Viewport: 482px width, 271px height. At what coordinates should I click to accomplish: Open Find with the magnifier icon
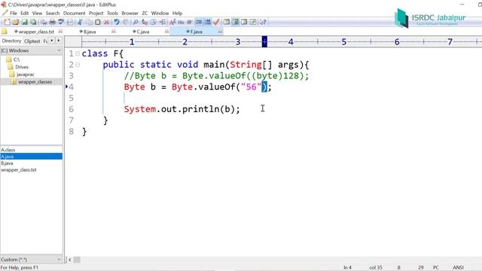(x=136, y=22)
